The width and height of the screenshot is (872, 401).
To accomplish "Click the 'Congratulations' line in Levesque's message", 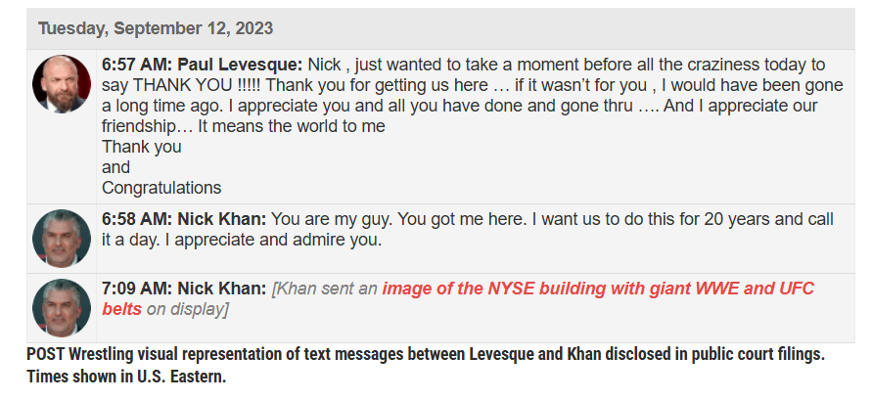I will click(x=161, y=188).
